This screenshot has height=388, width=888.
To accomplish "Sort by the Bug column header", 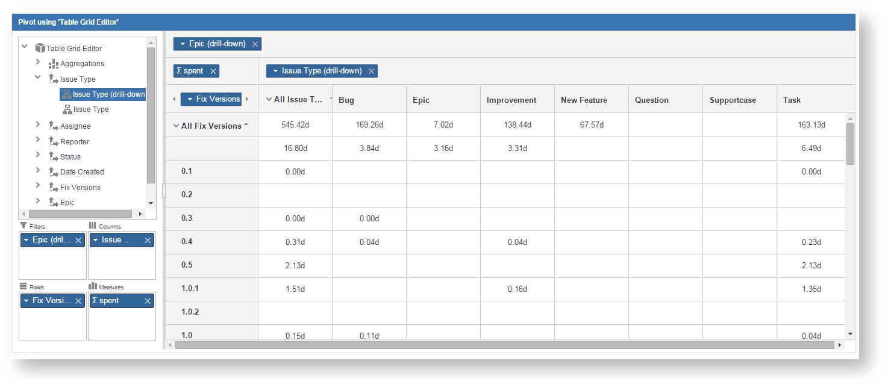I will click(369, 100).
